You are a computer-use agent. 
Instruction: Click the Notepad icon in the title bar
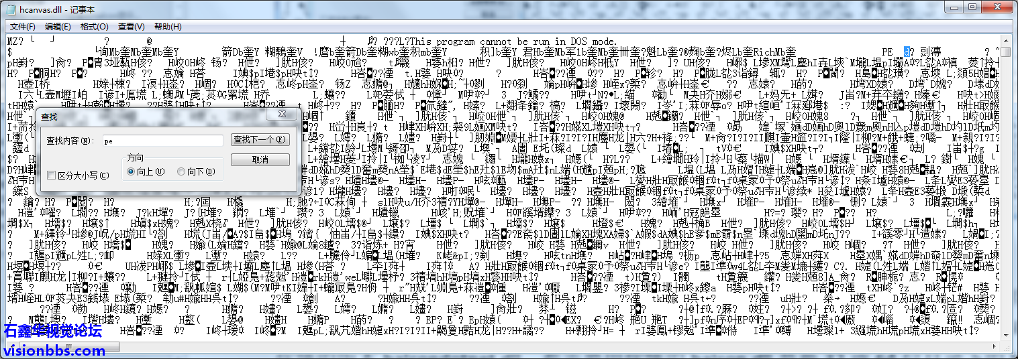tap(11, 9)
